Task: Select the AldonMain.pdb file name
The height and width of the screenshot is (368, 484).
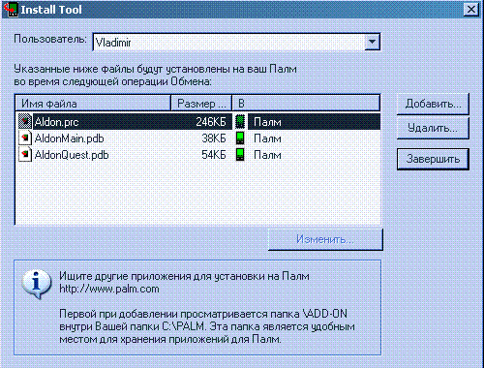Action: pos(69,138)
